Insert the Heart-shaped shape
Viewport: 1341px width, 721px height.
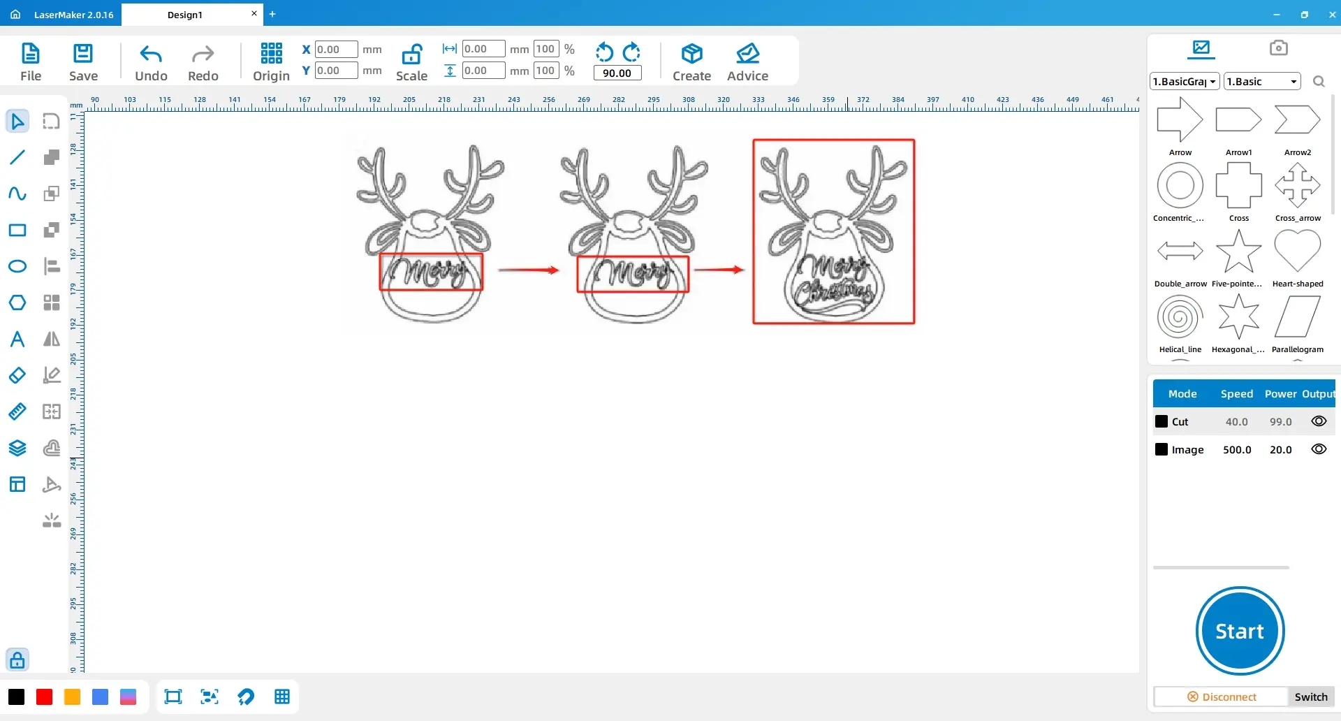tap(1297, 258)
